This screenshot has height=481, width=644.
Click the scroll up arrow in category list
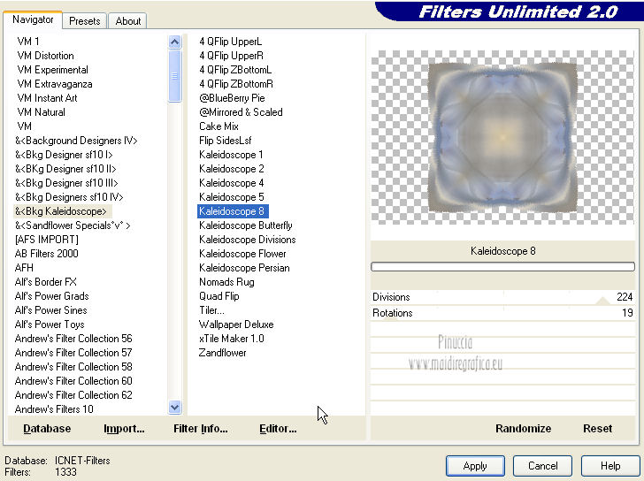[174, 42]
